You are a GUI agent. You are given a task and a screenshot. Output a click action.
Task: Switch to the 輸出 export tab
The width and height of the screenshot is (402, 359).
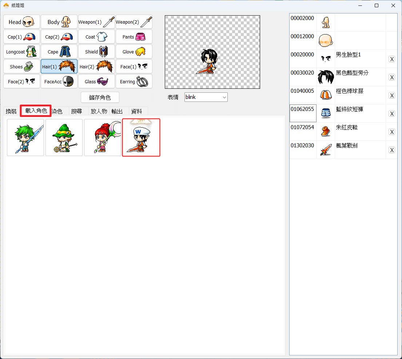pos(117,111)
